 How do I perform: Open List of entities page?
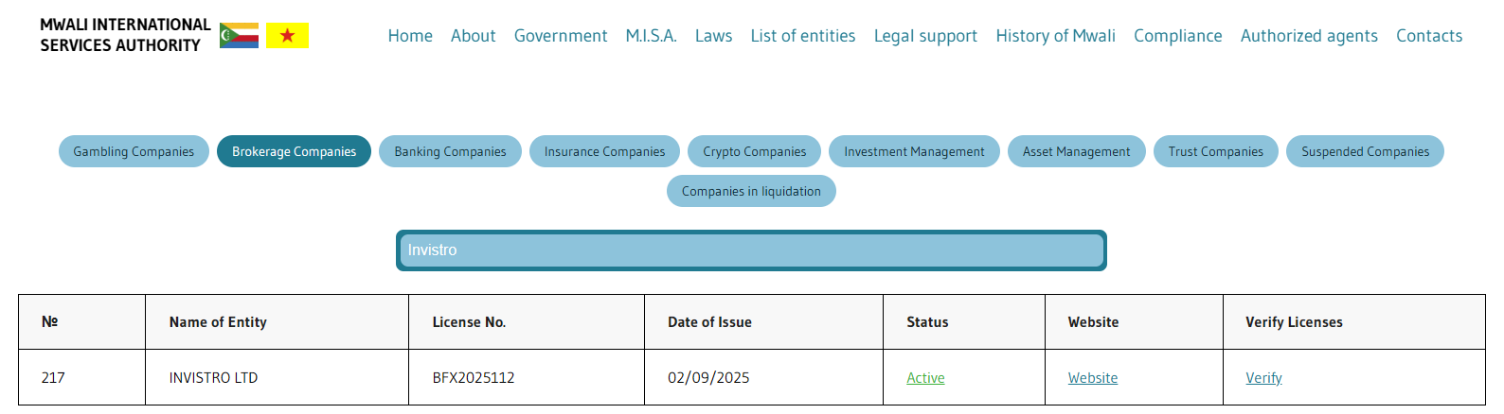(802, 36)
